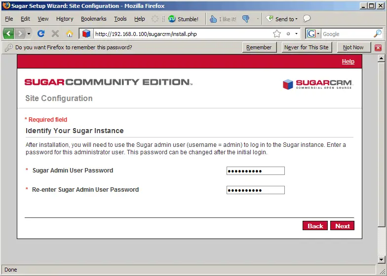Click the Stop loading X icon
Image resolution: width=387 pixels, height=276 pixels.
pyautogui.click(x=55, y=34)
